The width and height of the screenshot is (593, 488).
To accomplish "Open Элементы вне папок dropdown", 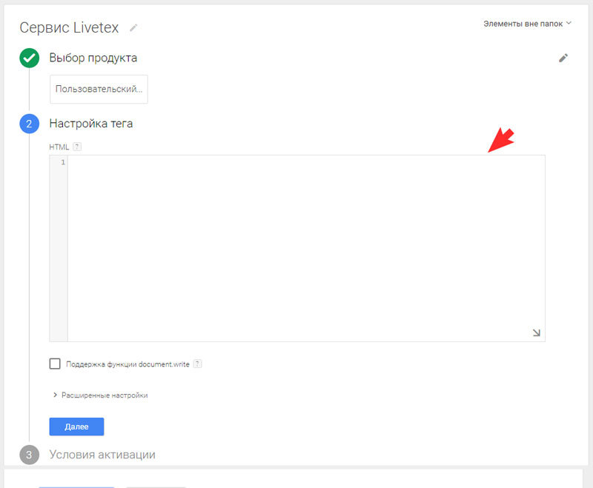I will 527,24.
